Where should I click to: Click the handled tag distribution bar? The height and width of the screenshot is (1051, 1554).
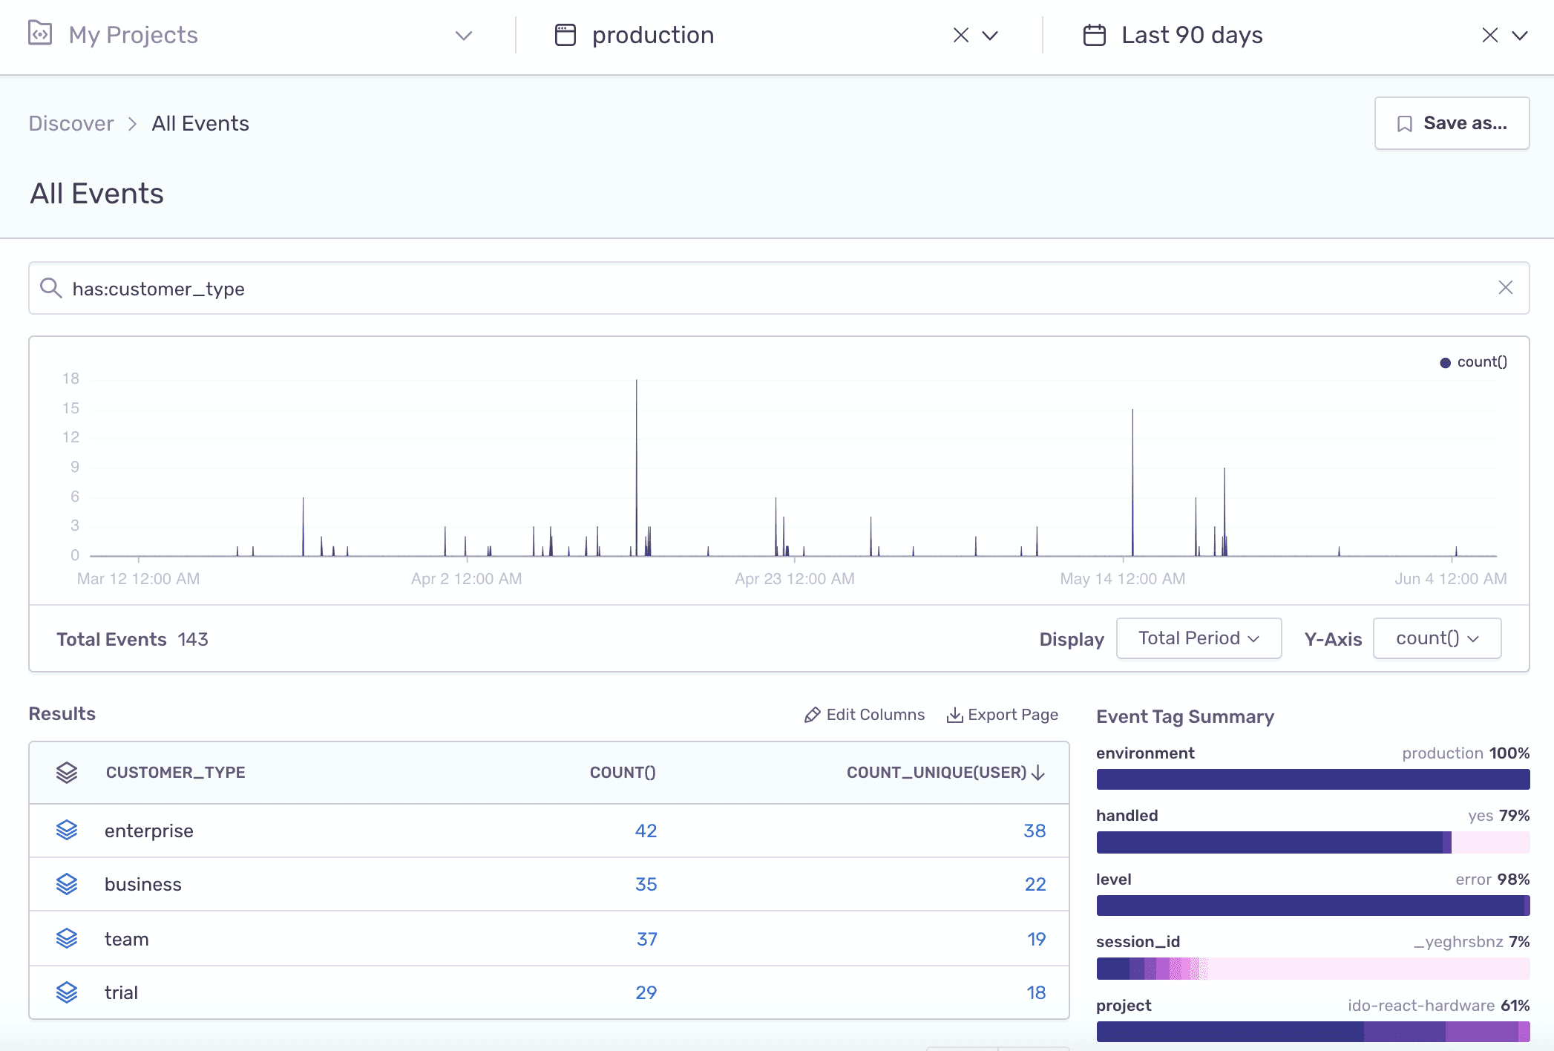click(1313, 842)
